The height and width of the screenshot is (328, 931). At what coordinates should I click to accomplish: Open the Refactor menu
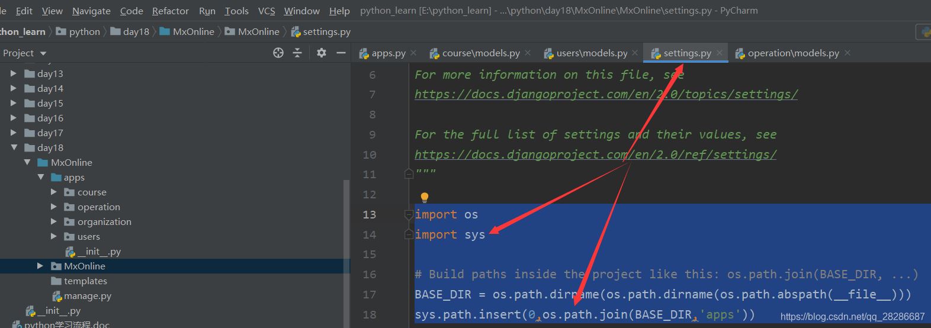pos(171,11)
